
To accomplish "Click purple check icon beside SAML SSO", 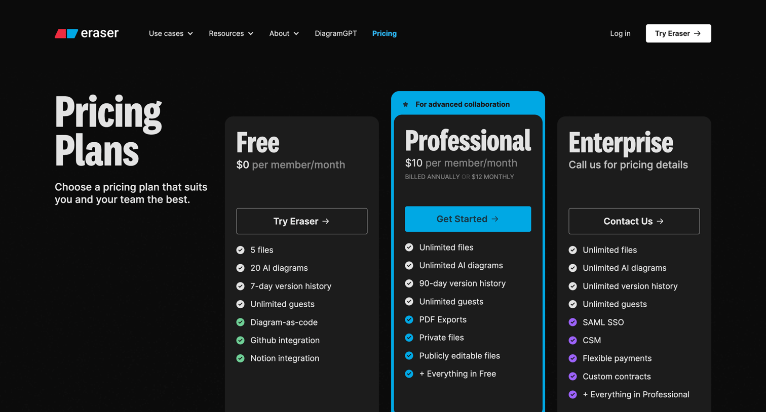I will click(573, 322).
